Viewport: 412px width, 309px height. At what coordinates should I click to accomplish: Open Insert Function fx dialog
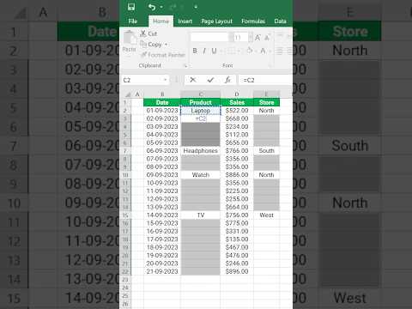click(227, 80)
